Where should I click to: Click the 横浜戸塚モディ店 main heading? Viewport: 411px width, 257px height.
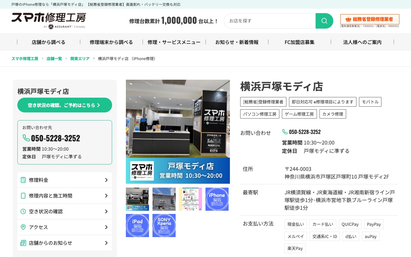click(x=282, y=86)
